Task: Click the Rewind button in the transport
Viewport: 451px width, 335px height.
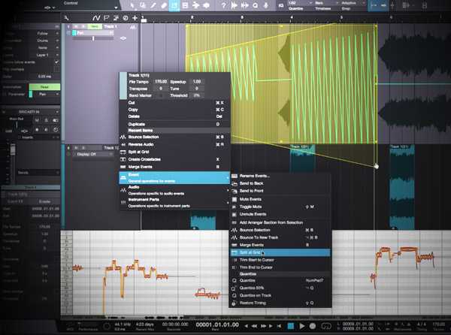Action: pyautogui.click(x=254, y=326)
